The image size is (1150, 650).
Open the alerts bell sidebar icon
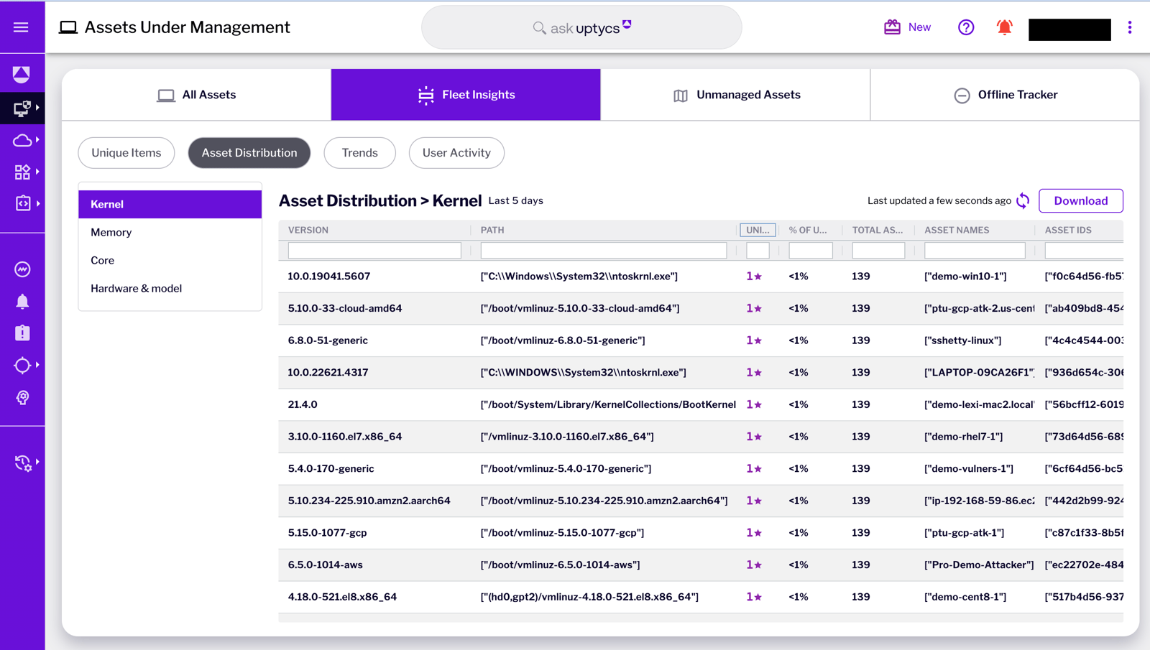(22, 302)
